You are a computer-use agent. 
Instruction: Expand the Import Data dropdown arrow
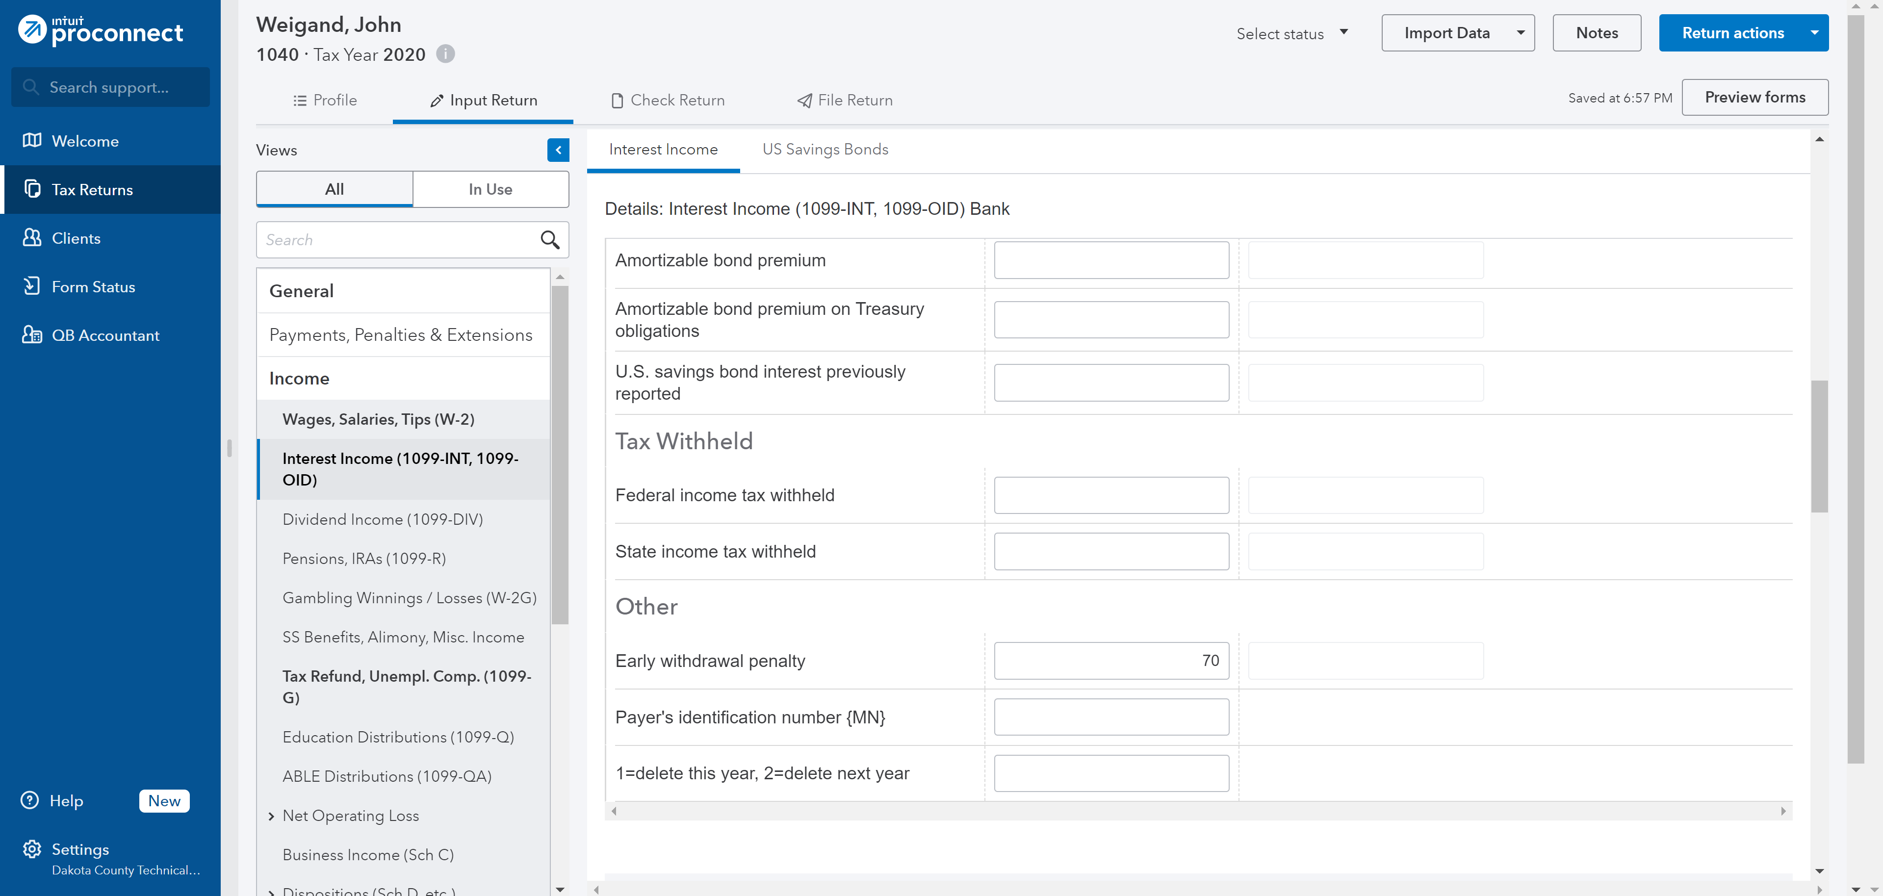coord(1521,33)
